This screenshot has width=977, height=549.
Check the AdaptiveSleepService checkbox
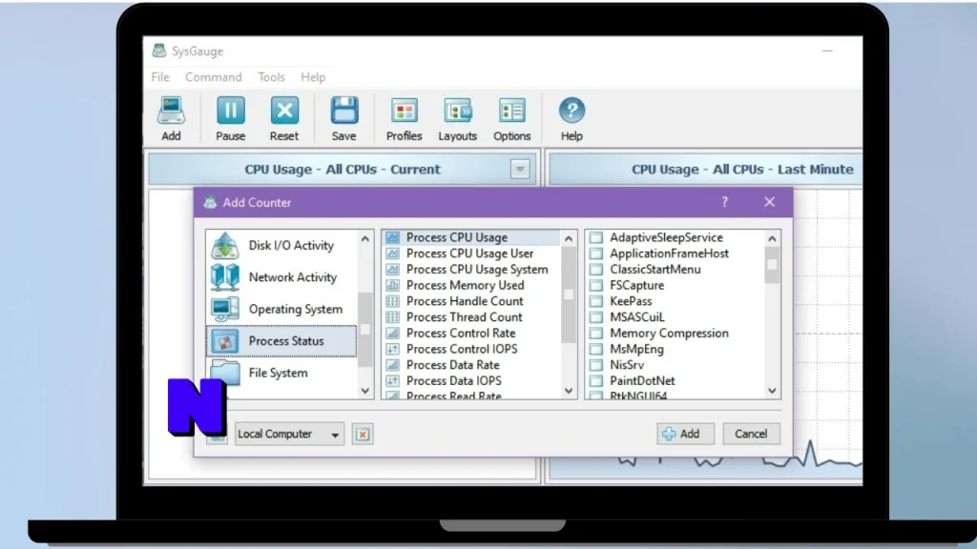click(596, 237)
